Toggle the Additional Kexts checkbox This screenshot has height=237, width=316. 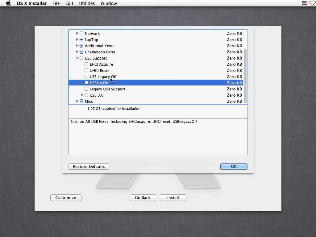[x=81, y=46]
